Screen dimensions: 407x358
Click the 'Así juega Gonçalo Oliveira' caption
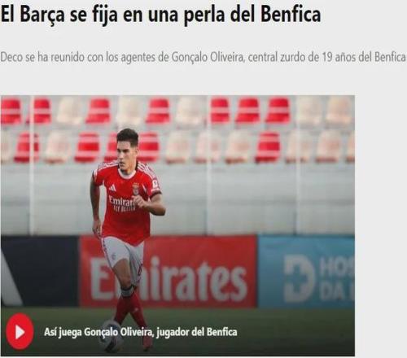[141, 332]
